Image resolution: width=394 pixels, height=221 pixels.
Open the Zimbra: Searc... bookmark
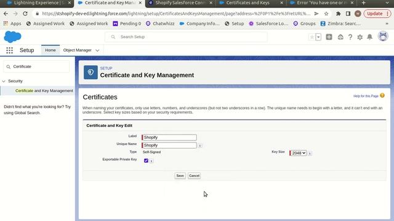(340, 23)
